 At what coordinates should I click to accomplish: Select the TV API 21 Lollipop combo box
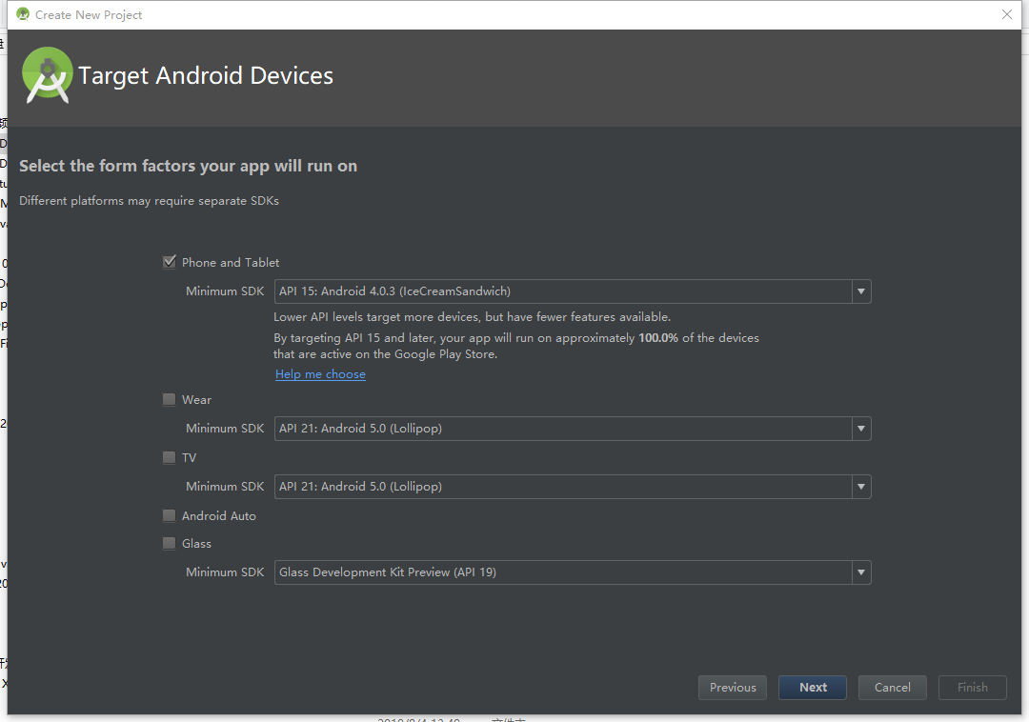573,487
